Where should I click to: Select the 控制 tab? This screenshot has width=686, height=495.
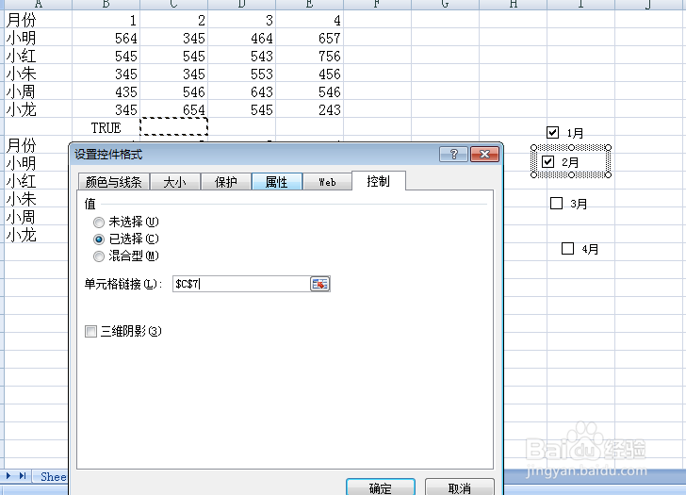pyautogui.click(x=379, y=181)
